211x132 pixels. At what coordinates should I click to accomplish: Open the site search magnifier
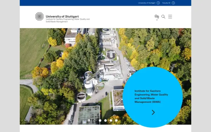(163, 17)
